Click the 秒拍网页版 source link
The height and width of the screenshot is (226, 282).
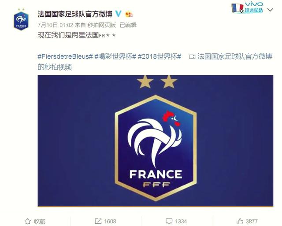pos(101,25)
